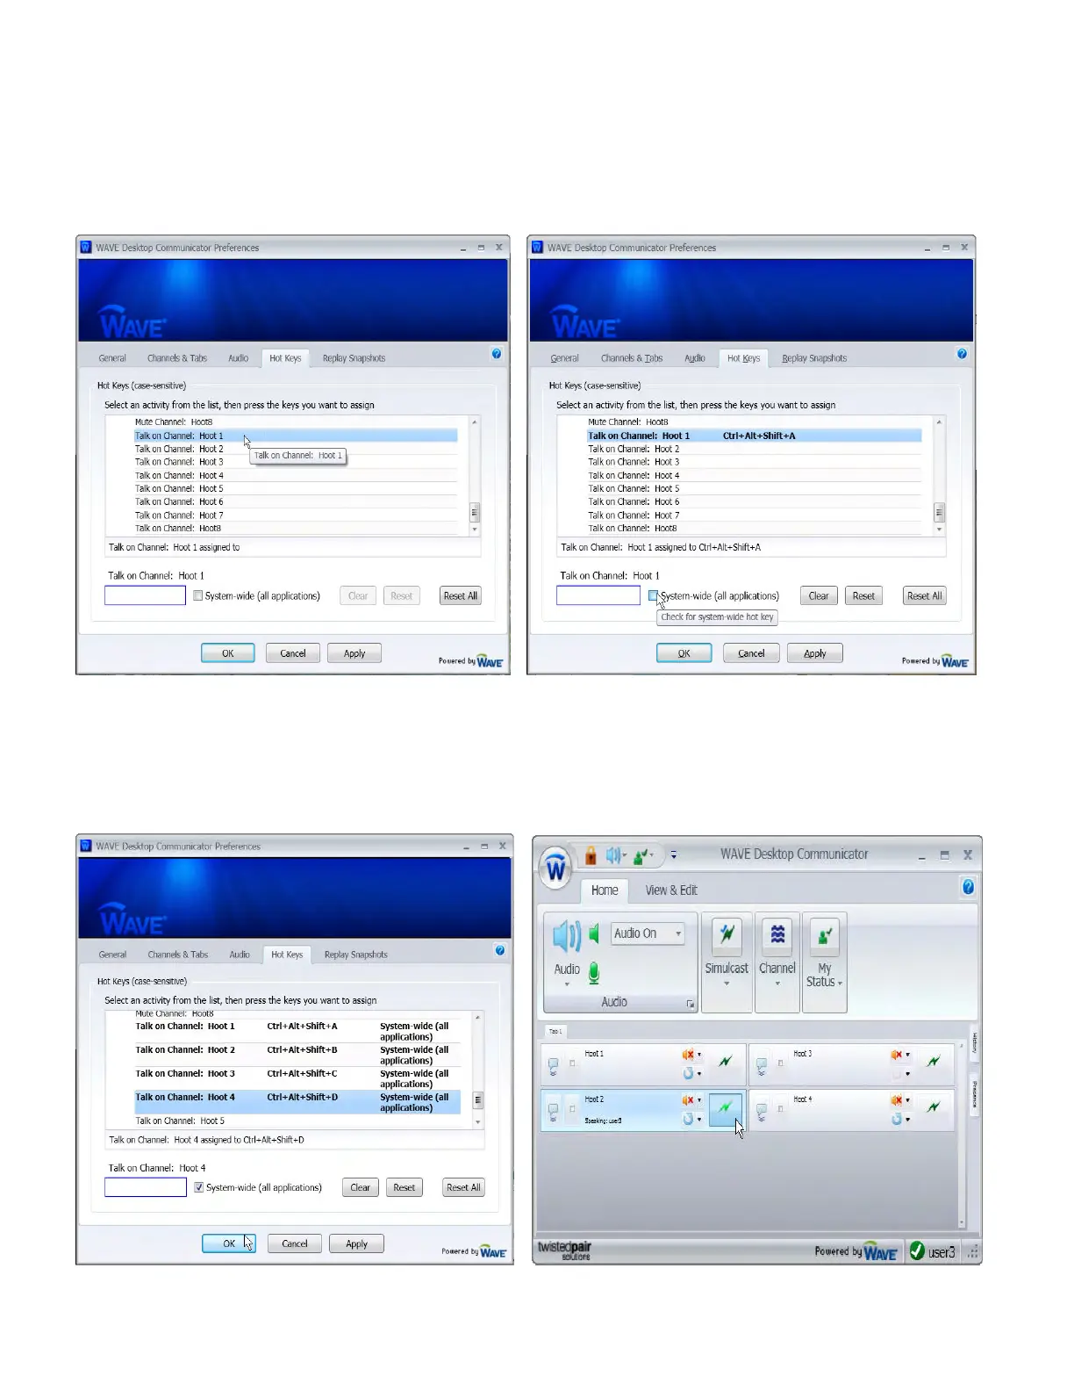The height and width of the screenshot is (1391, 1074).
Task: Expand the Simulcast dropdown arrow
Action: (x=727, y=984)
